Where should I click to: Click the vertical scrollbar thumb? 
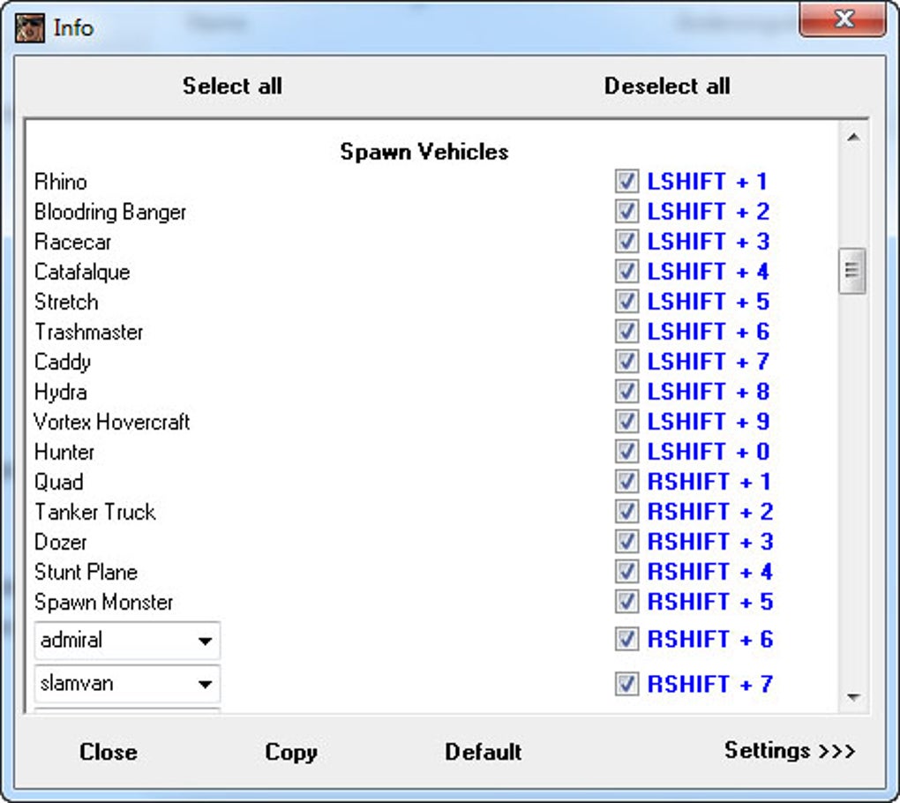coord(852,271)
